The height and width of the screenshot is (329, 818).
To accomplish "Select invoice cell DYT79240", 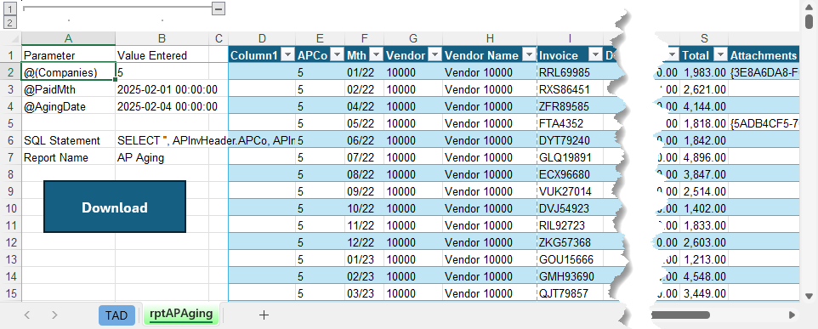I will pyautogui.click(x=571, y=140).
